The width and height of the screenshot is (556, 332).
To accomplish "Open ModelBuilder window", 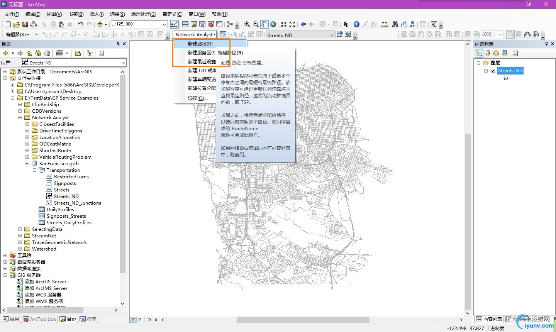I will pos(230,24).
